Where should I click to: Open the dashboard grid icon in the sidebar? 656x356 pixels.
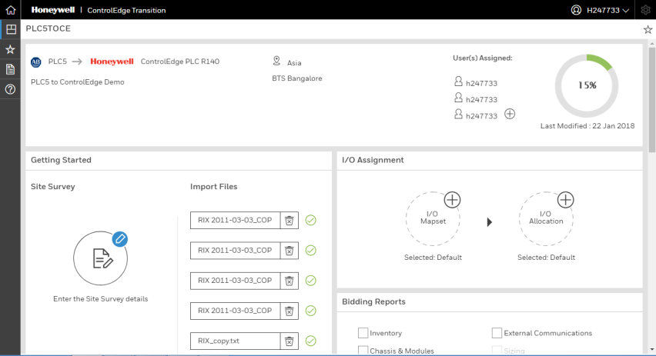click(x=11, y=28)
